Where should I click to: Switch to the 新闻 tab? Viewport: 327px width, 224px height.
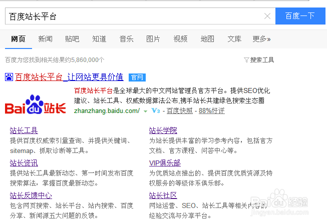(x=45, y=39)
